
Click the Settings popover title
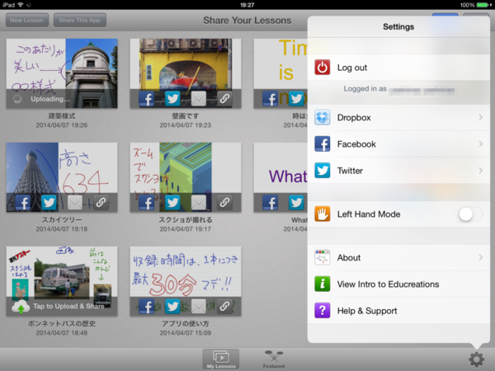(398, 26)
